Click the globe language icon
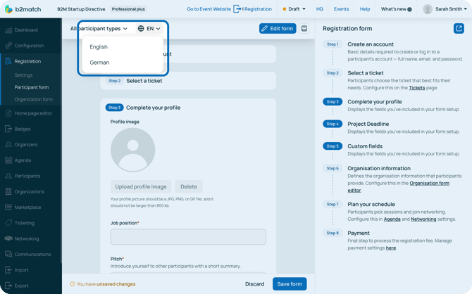Image resolution: width=472 pixels, height=294 pixels. tap(141, 28)
